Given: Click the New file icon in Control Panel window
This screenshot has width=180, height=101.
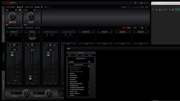Looking at the screenshot, I should point(153,10).
